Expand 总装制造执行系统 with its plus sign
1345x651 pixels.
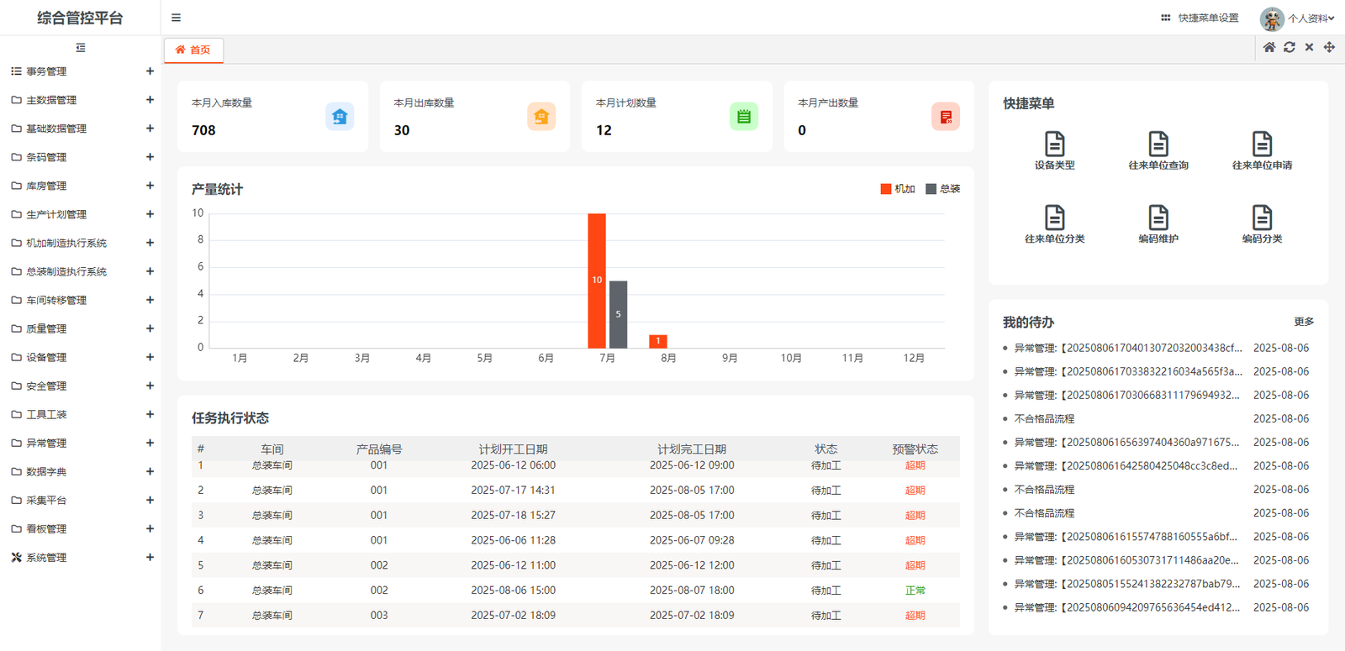pos(150,271)
